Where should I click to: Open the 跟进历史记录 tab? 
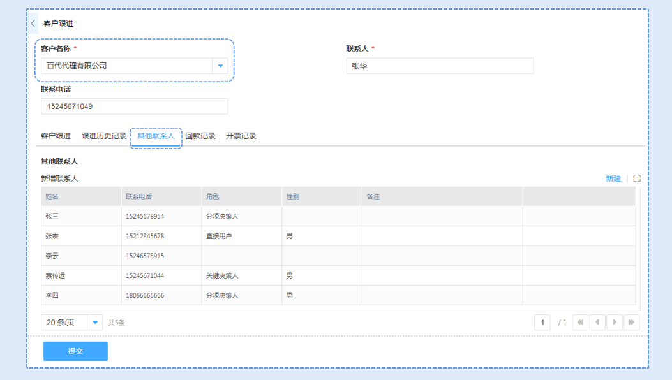(x=104, y=136)
